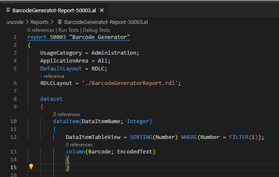Click the 'Debug Tests' code lens
The width and height of the screenshot is (279, 177).
[96, 30]
